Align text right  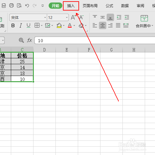click(110, 25)
